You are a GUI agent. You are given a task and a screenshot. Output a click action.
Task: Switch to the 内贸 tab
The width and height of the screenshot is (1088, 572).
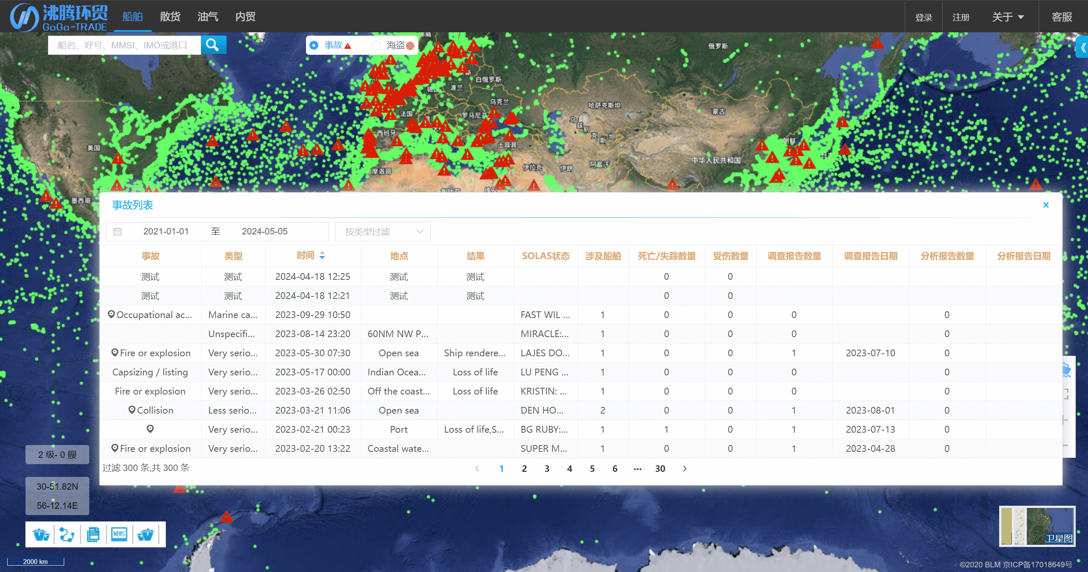(246, 17)
